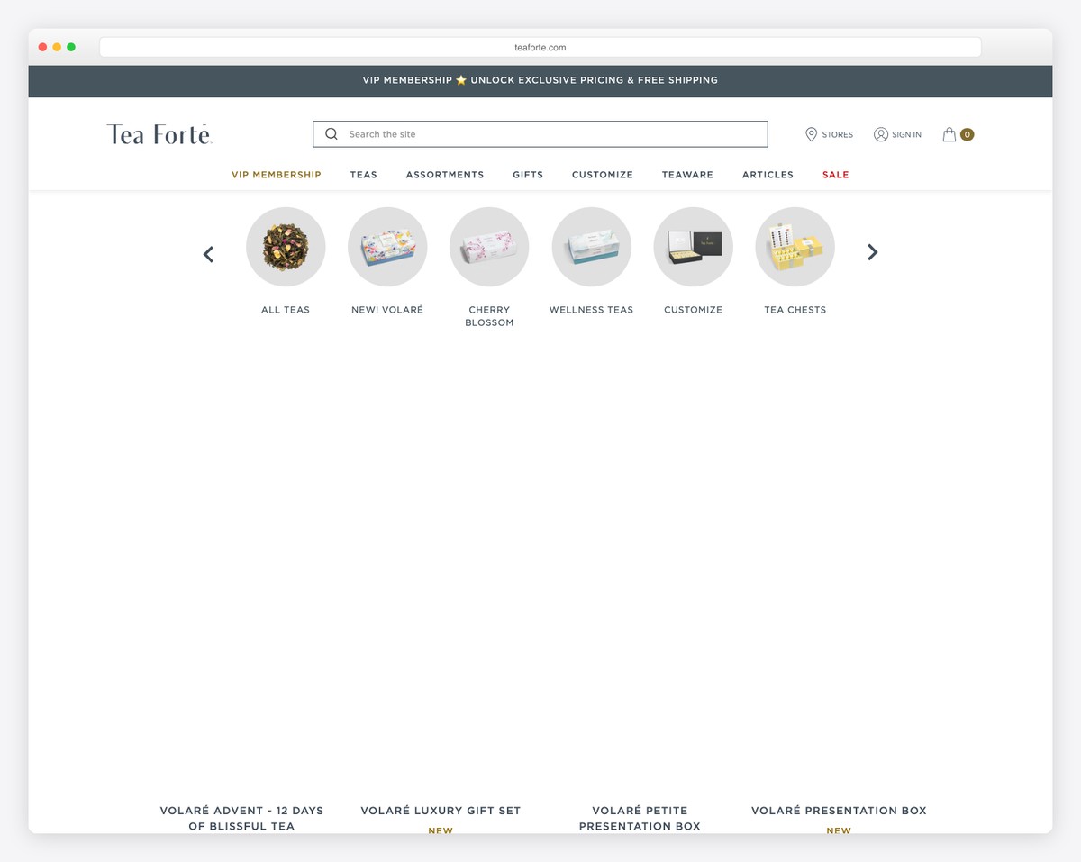Open the New! Volaré collection thumbnail
1081x862 pixels.
point(387,246)
